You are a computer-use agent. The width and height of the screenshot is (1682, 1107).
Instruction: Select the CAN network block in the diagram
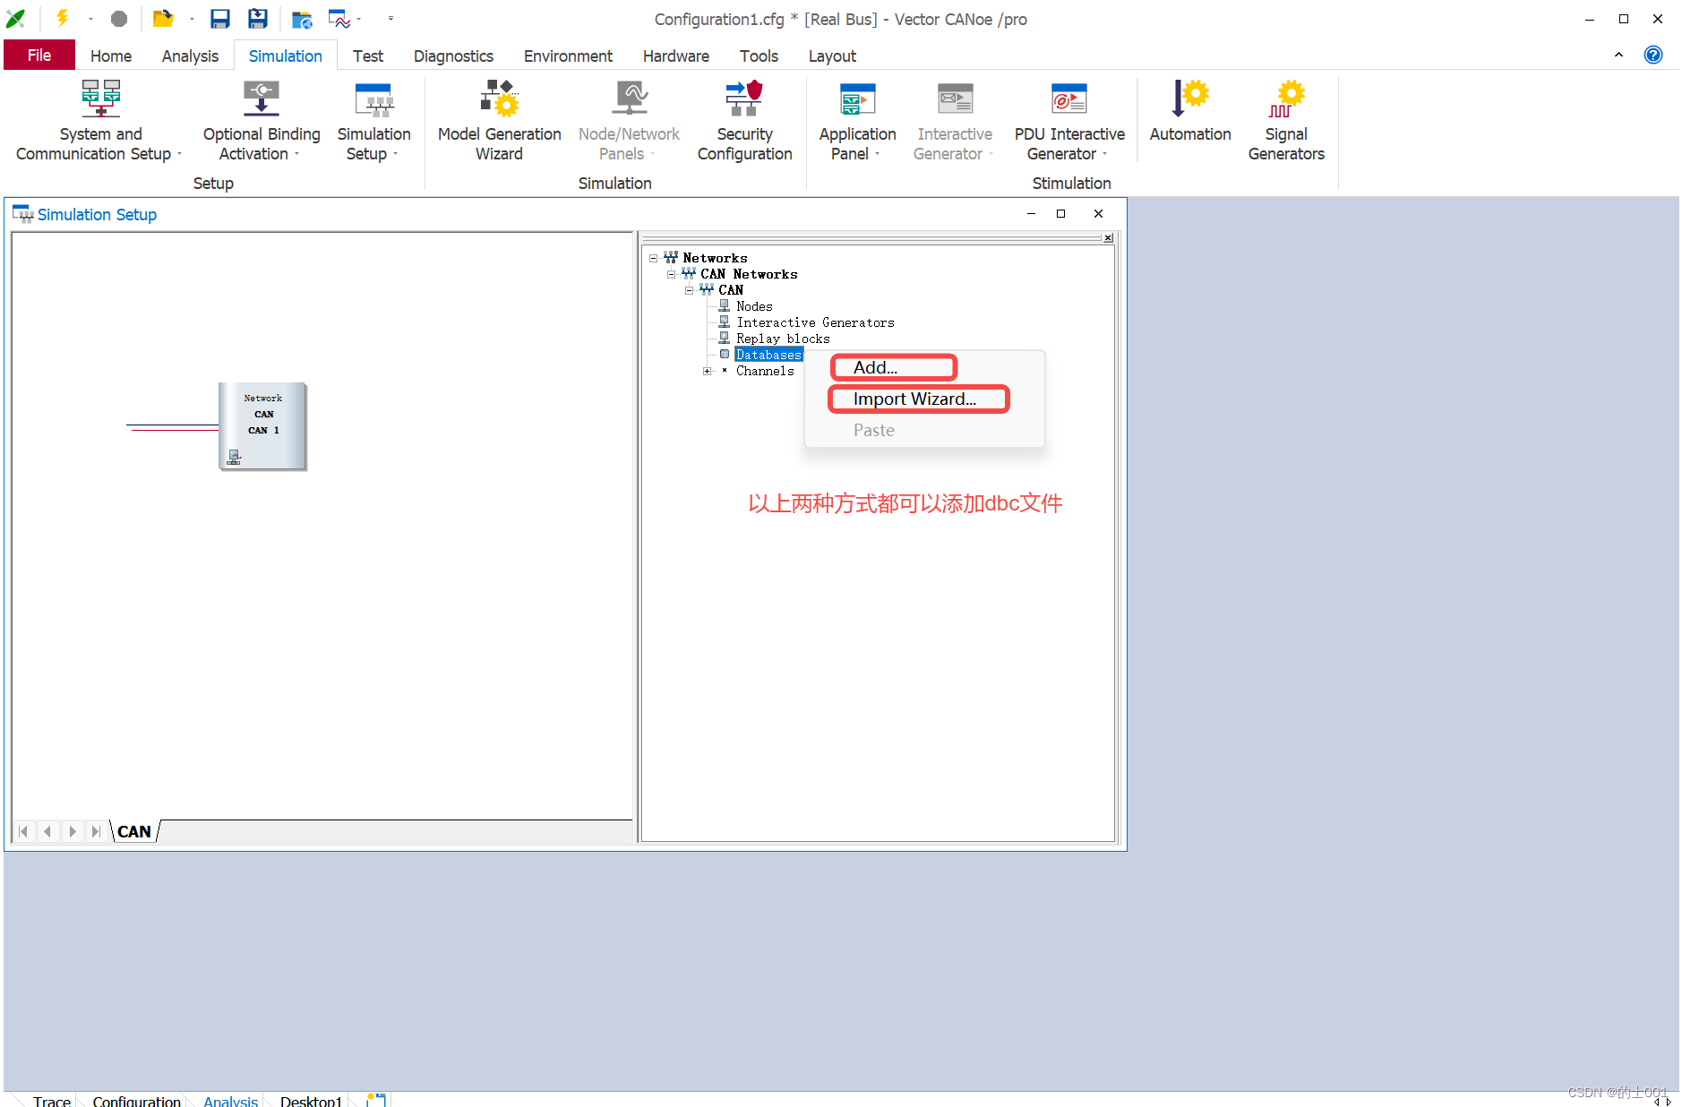(262, 426)
